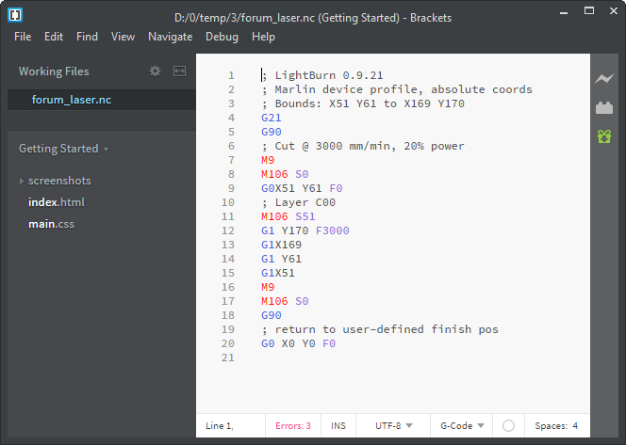
Task: Minimize the Brackets window
Action: coord(564,11)
